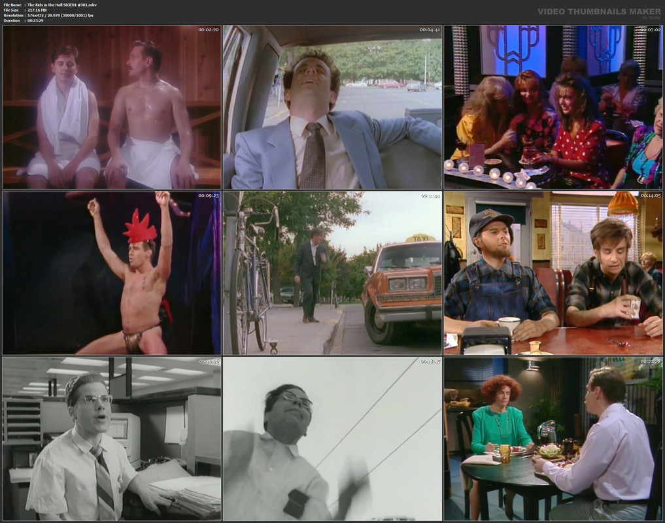Click the 00:21:08 timestamp
Viewport: 665px width, 523px height.
coord(650,362)
